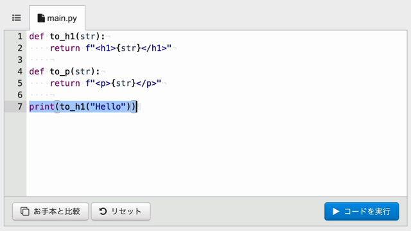This screenshot has height=231, width=411.
Task: Click the リセット reset button
Action: pos(121,211)
